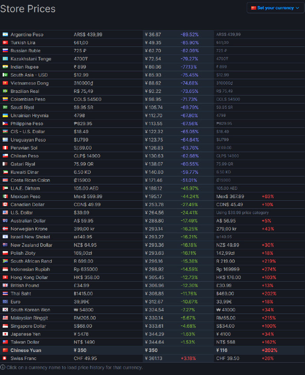Click the South Korean flag icon
305x375 pixels.
5,310
